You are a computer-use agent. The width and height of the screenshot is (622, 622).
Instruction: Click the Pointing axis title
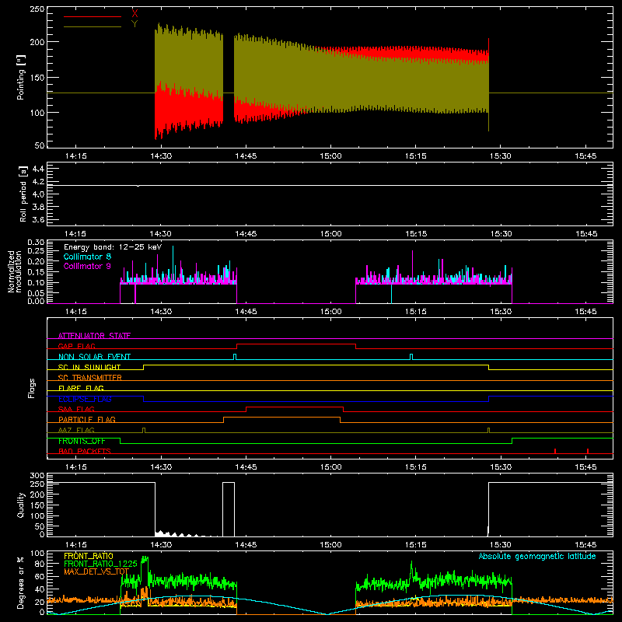click(x=21, y=77)
